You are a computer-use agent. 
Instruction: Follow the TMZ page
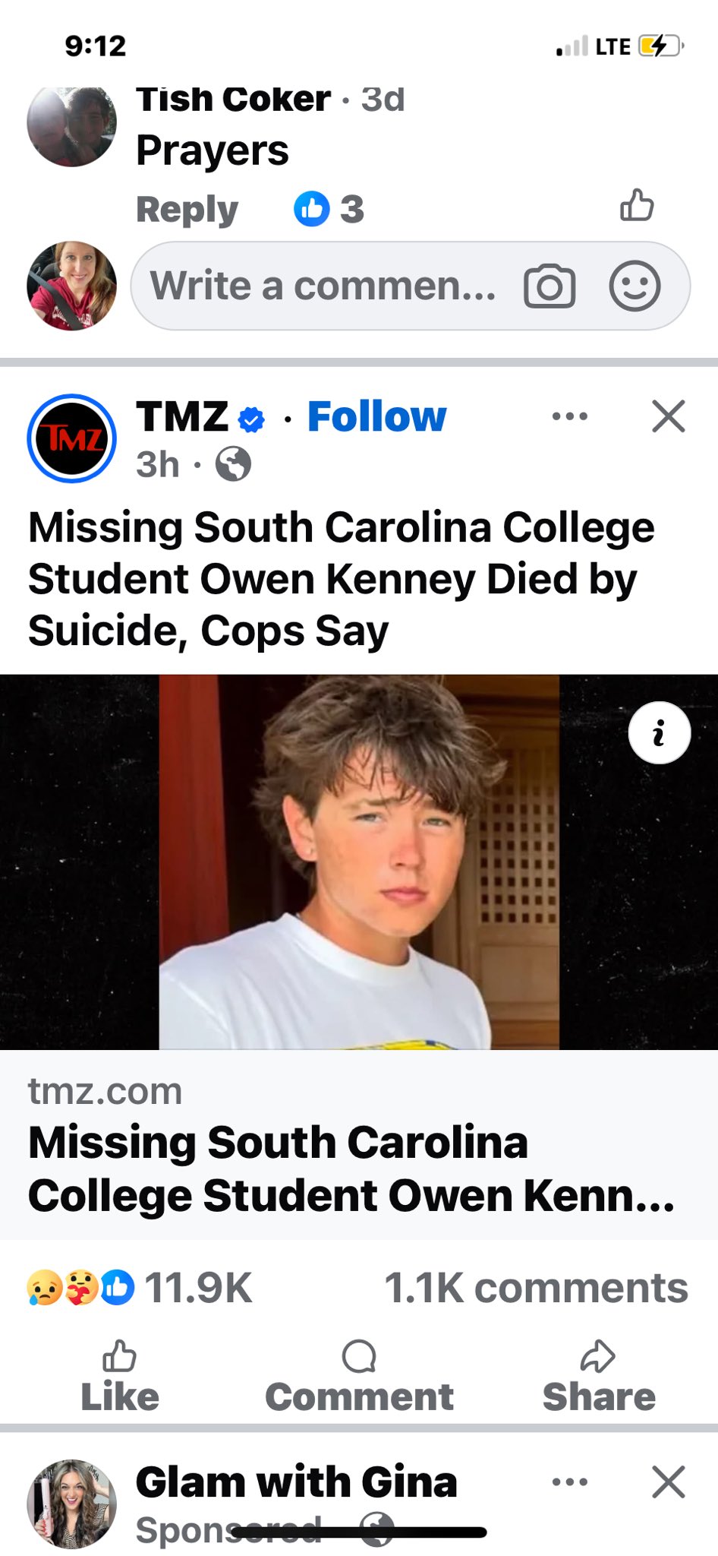[376, 416]
